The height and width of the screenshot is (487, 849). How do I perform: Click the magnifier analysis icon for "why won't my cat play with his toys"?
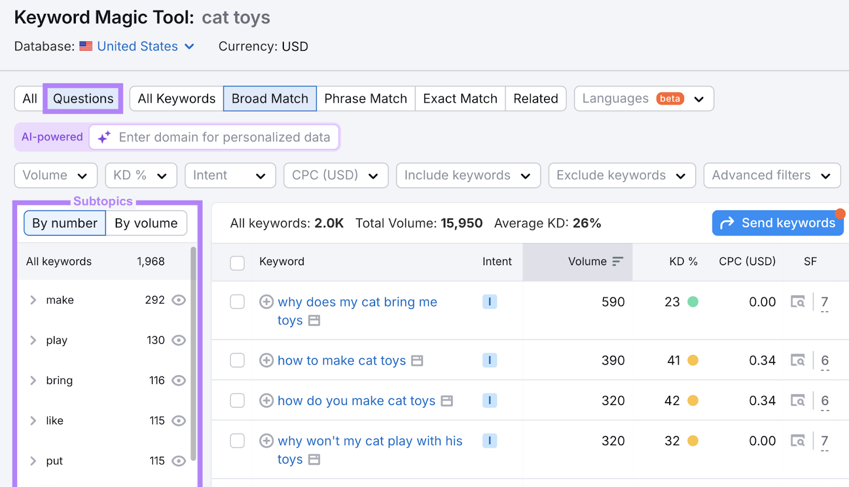(798, 441)
